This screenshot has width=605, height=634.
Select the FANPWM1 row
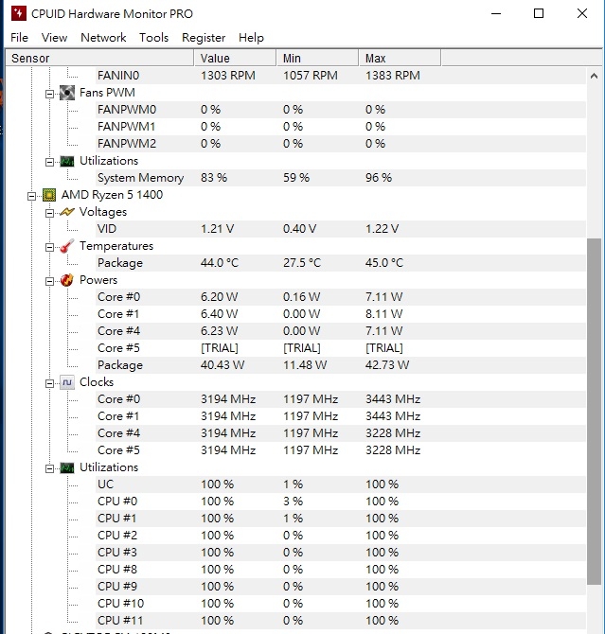tap(340, 127)
